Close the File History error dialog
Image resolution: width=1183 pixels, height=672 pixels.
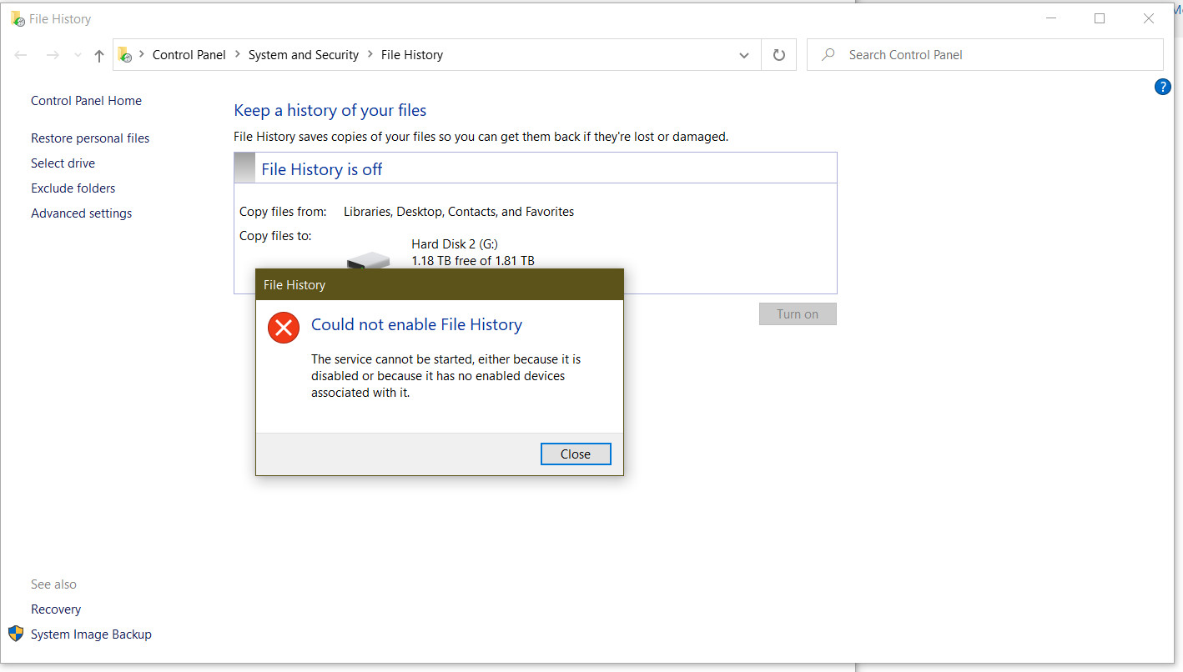[576, 454]
